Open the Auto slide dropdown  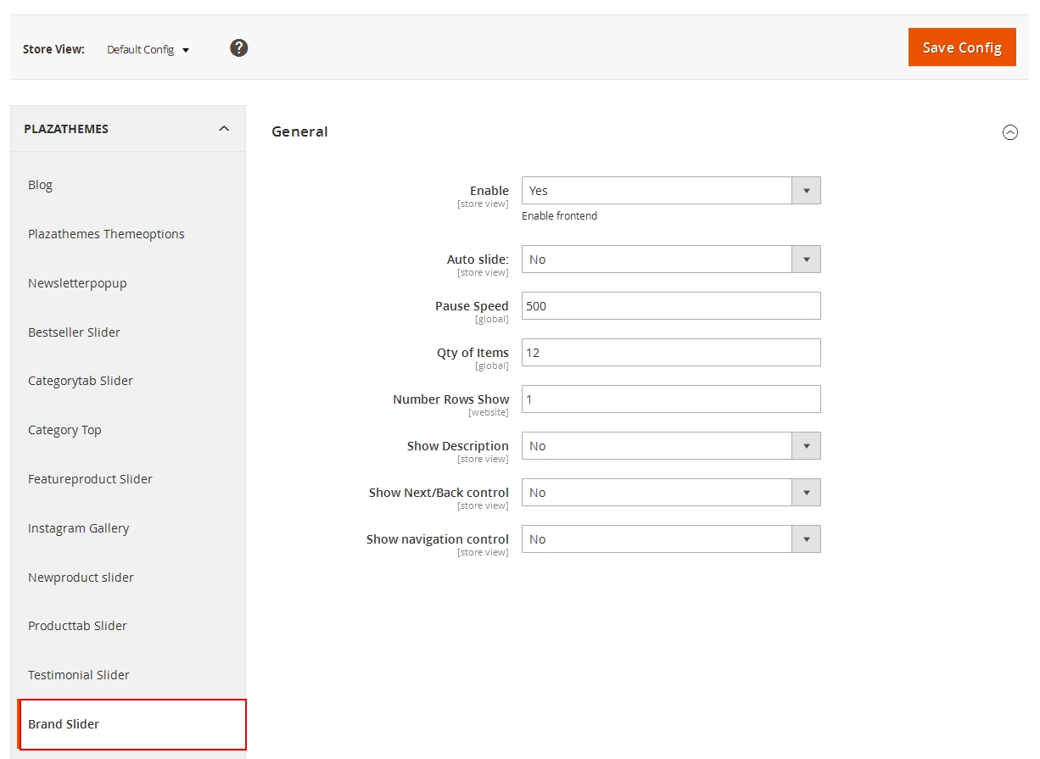[670, 260]
